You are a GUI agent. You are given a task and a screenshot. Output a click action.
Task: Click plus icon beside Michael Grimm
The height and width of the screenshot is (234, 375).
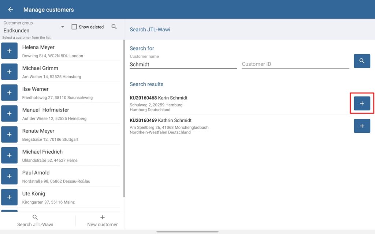(x=10, y=72)
